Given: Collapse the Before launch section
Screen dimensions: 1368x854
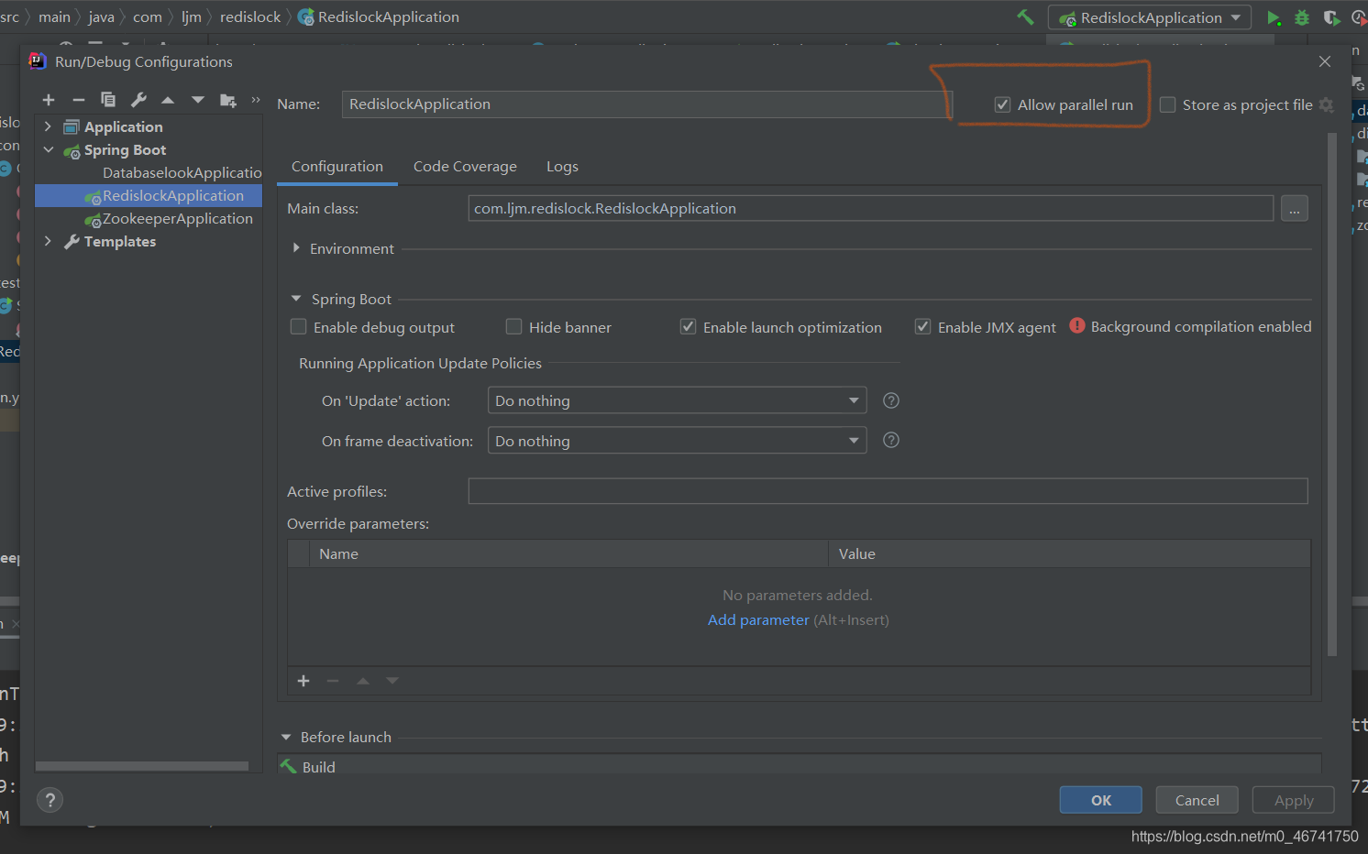Looking at the screenshot, I should [x=286, y=737].
